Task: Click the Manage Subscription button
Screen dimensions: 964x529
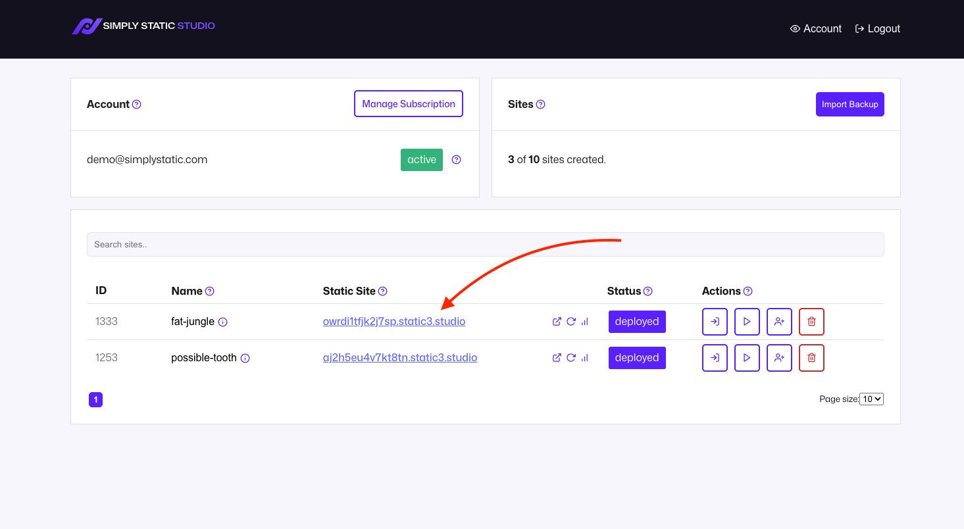Action: (409, 104)
